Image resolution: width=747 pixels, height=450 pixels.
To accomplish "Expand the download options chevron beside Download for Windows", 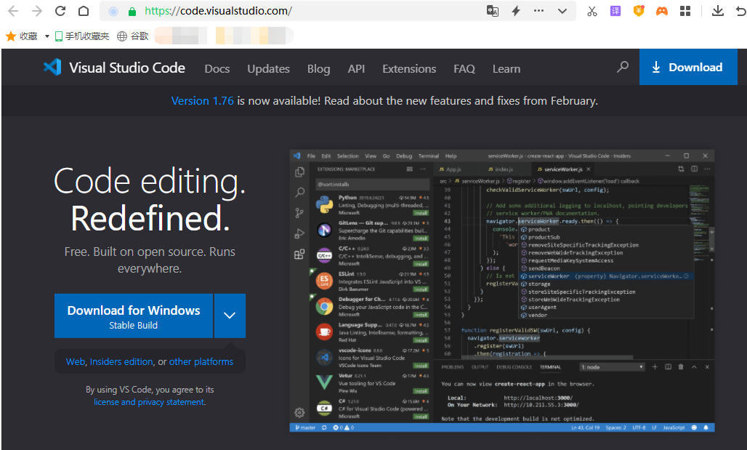I will [x=230, y=316].
